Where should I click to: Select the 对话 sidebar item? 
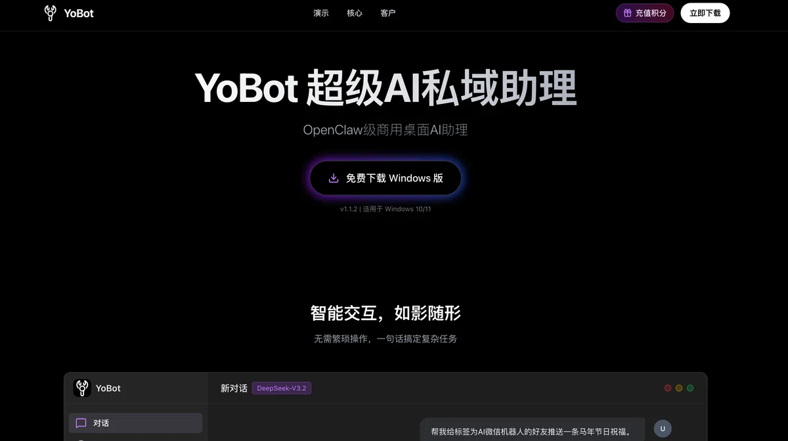point(135,423)
